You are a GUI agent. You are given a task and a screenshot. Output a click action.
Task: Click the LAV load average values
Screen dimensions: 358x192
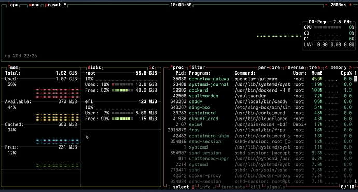(336, 45)
